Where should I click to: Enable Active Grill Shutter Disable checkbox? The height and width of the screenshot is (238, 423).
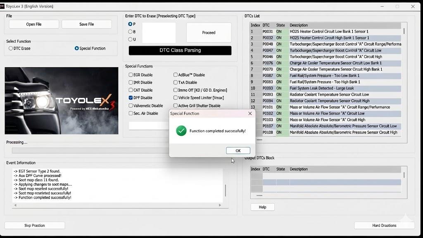[176, 106]
